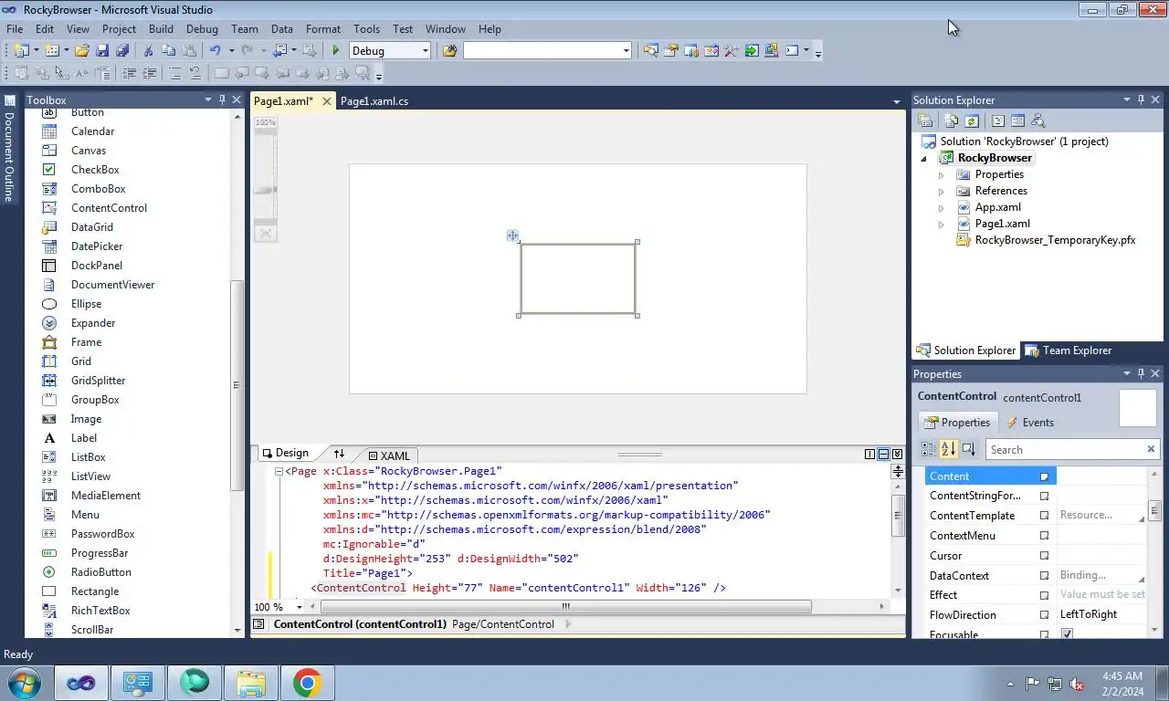Select the Button control in Toolbox
Image resolution: width=1169 pixels, height=701 pixels.
coord(87,113)
